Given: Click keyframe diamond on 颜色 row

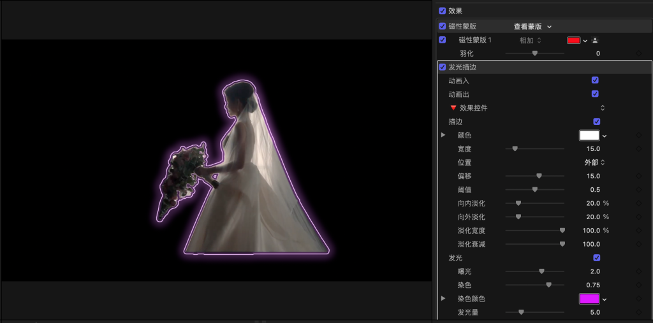Looking at the screenshot, I should pos(638,136).
